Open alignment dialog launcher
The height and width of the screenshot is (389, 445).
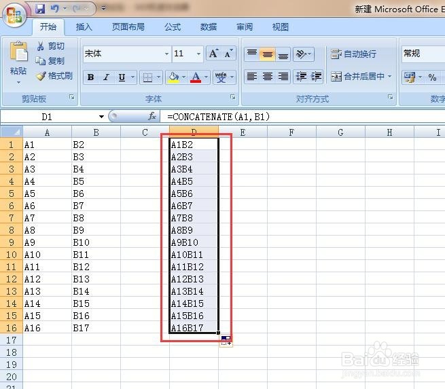tap(391, 97)
